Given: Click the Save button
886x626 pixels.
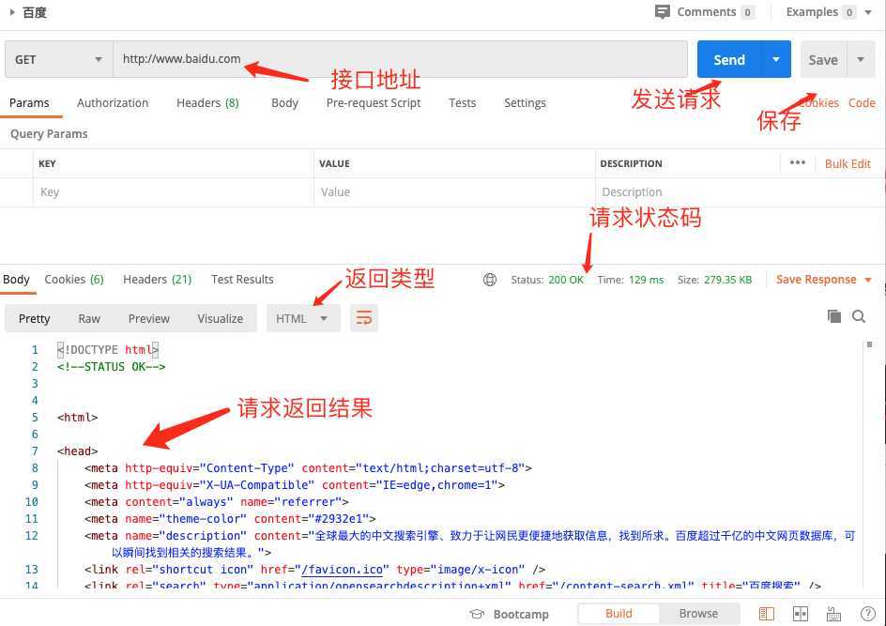Looking at the screenshot, I should click(x=823, y=59).
